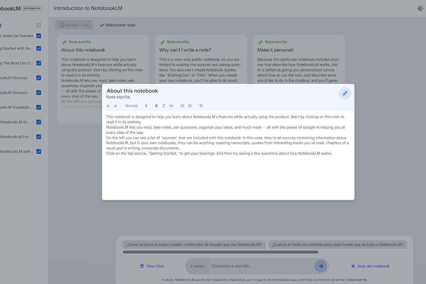This screenshot has width=426, height=284.
Task: Create a bulleted list in the note
Action: (x=190, y=105)
